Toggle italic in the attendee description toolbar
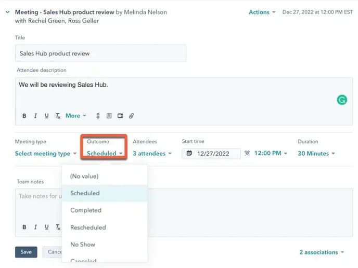 [35, 116]
